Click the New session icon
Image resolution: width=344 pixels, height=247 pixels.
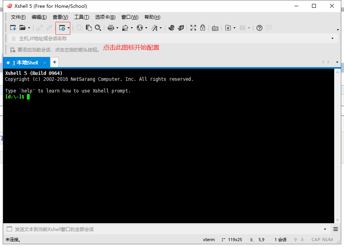(x=13, y=28)
